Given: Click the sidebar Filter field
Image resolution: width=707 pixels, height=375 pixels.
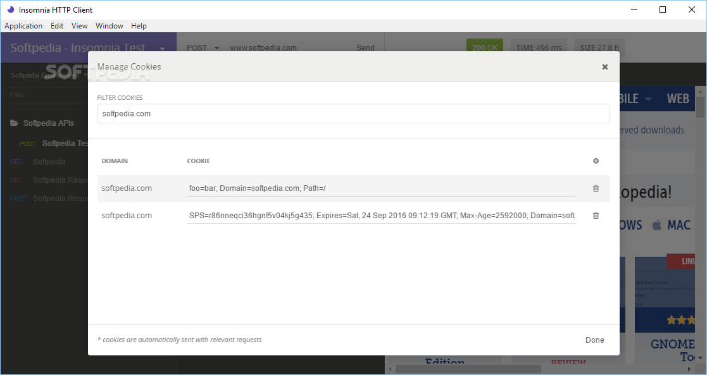Looking at the screenshot, I should coord(47,95).
